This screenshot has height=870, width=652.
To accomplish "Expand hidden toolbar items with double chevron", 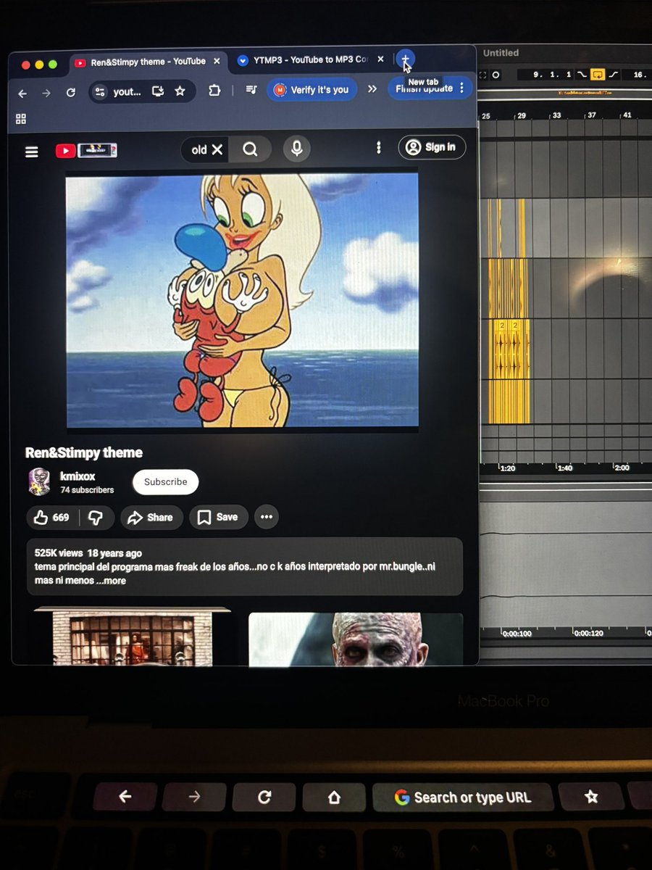I will coord(372,88).
